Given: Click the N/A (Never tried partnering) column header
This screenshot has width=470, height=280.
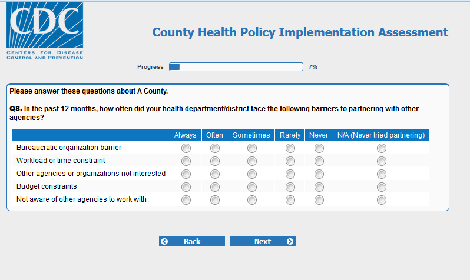Looking at the screenshot, I should [381, 135].
